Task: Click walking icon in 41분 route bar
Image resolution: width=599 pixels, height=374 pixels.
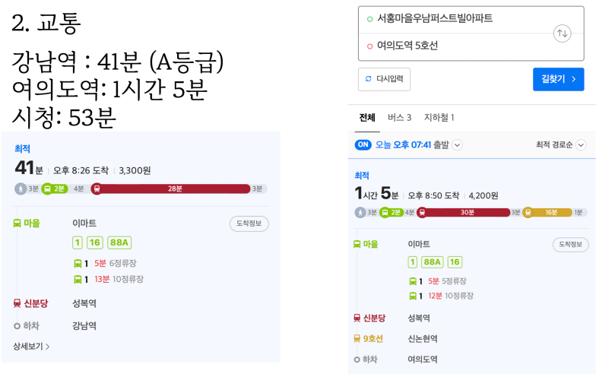Action: 21,189
